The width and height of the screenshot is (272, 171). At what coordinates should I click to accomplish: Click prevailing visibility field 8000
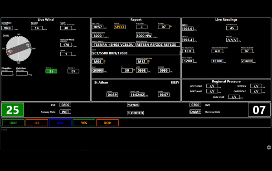coord(97,36)
